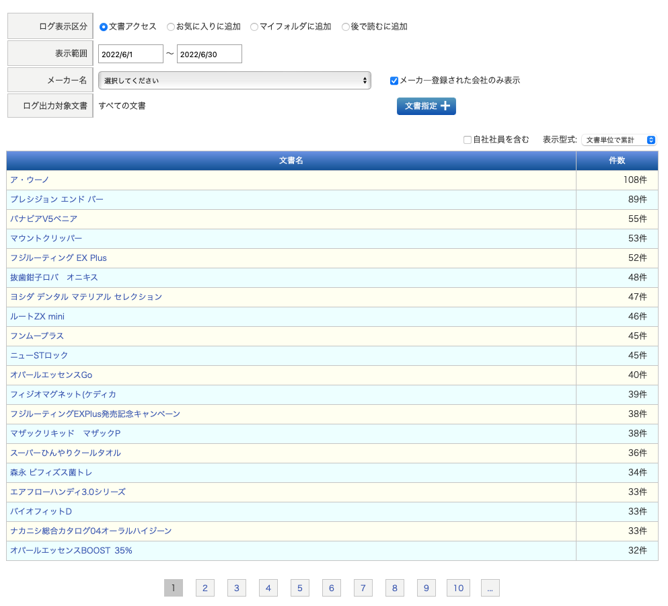Open フジルーティング EX Plus link
The image size is (668, 606).
coord(59,258)
